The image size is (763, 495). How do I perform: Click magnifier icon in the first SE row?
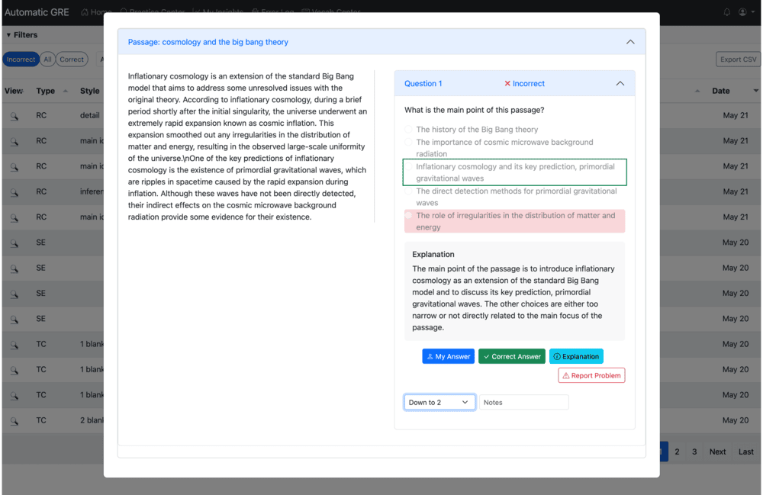[14, 243]
